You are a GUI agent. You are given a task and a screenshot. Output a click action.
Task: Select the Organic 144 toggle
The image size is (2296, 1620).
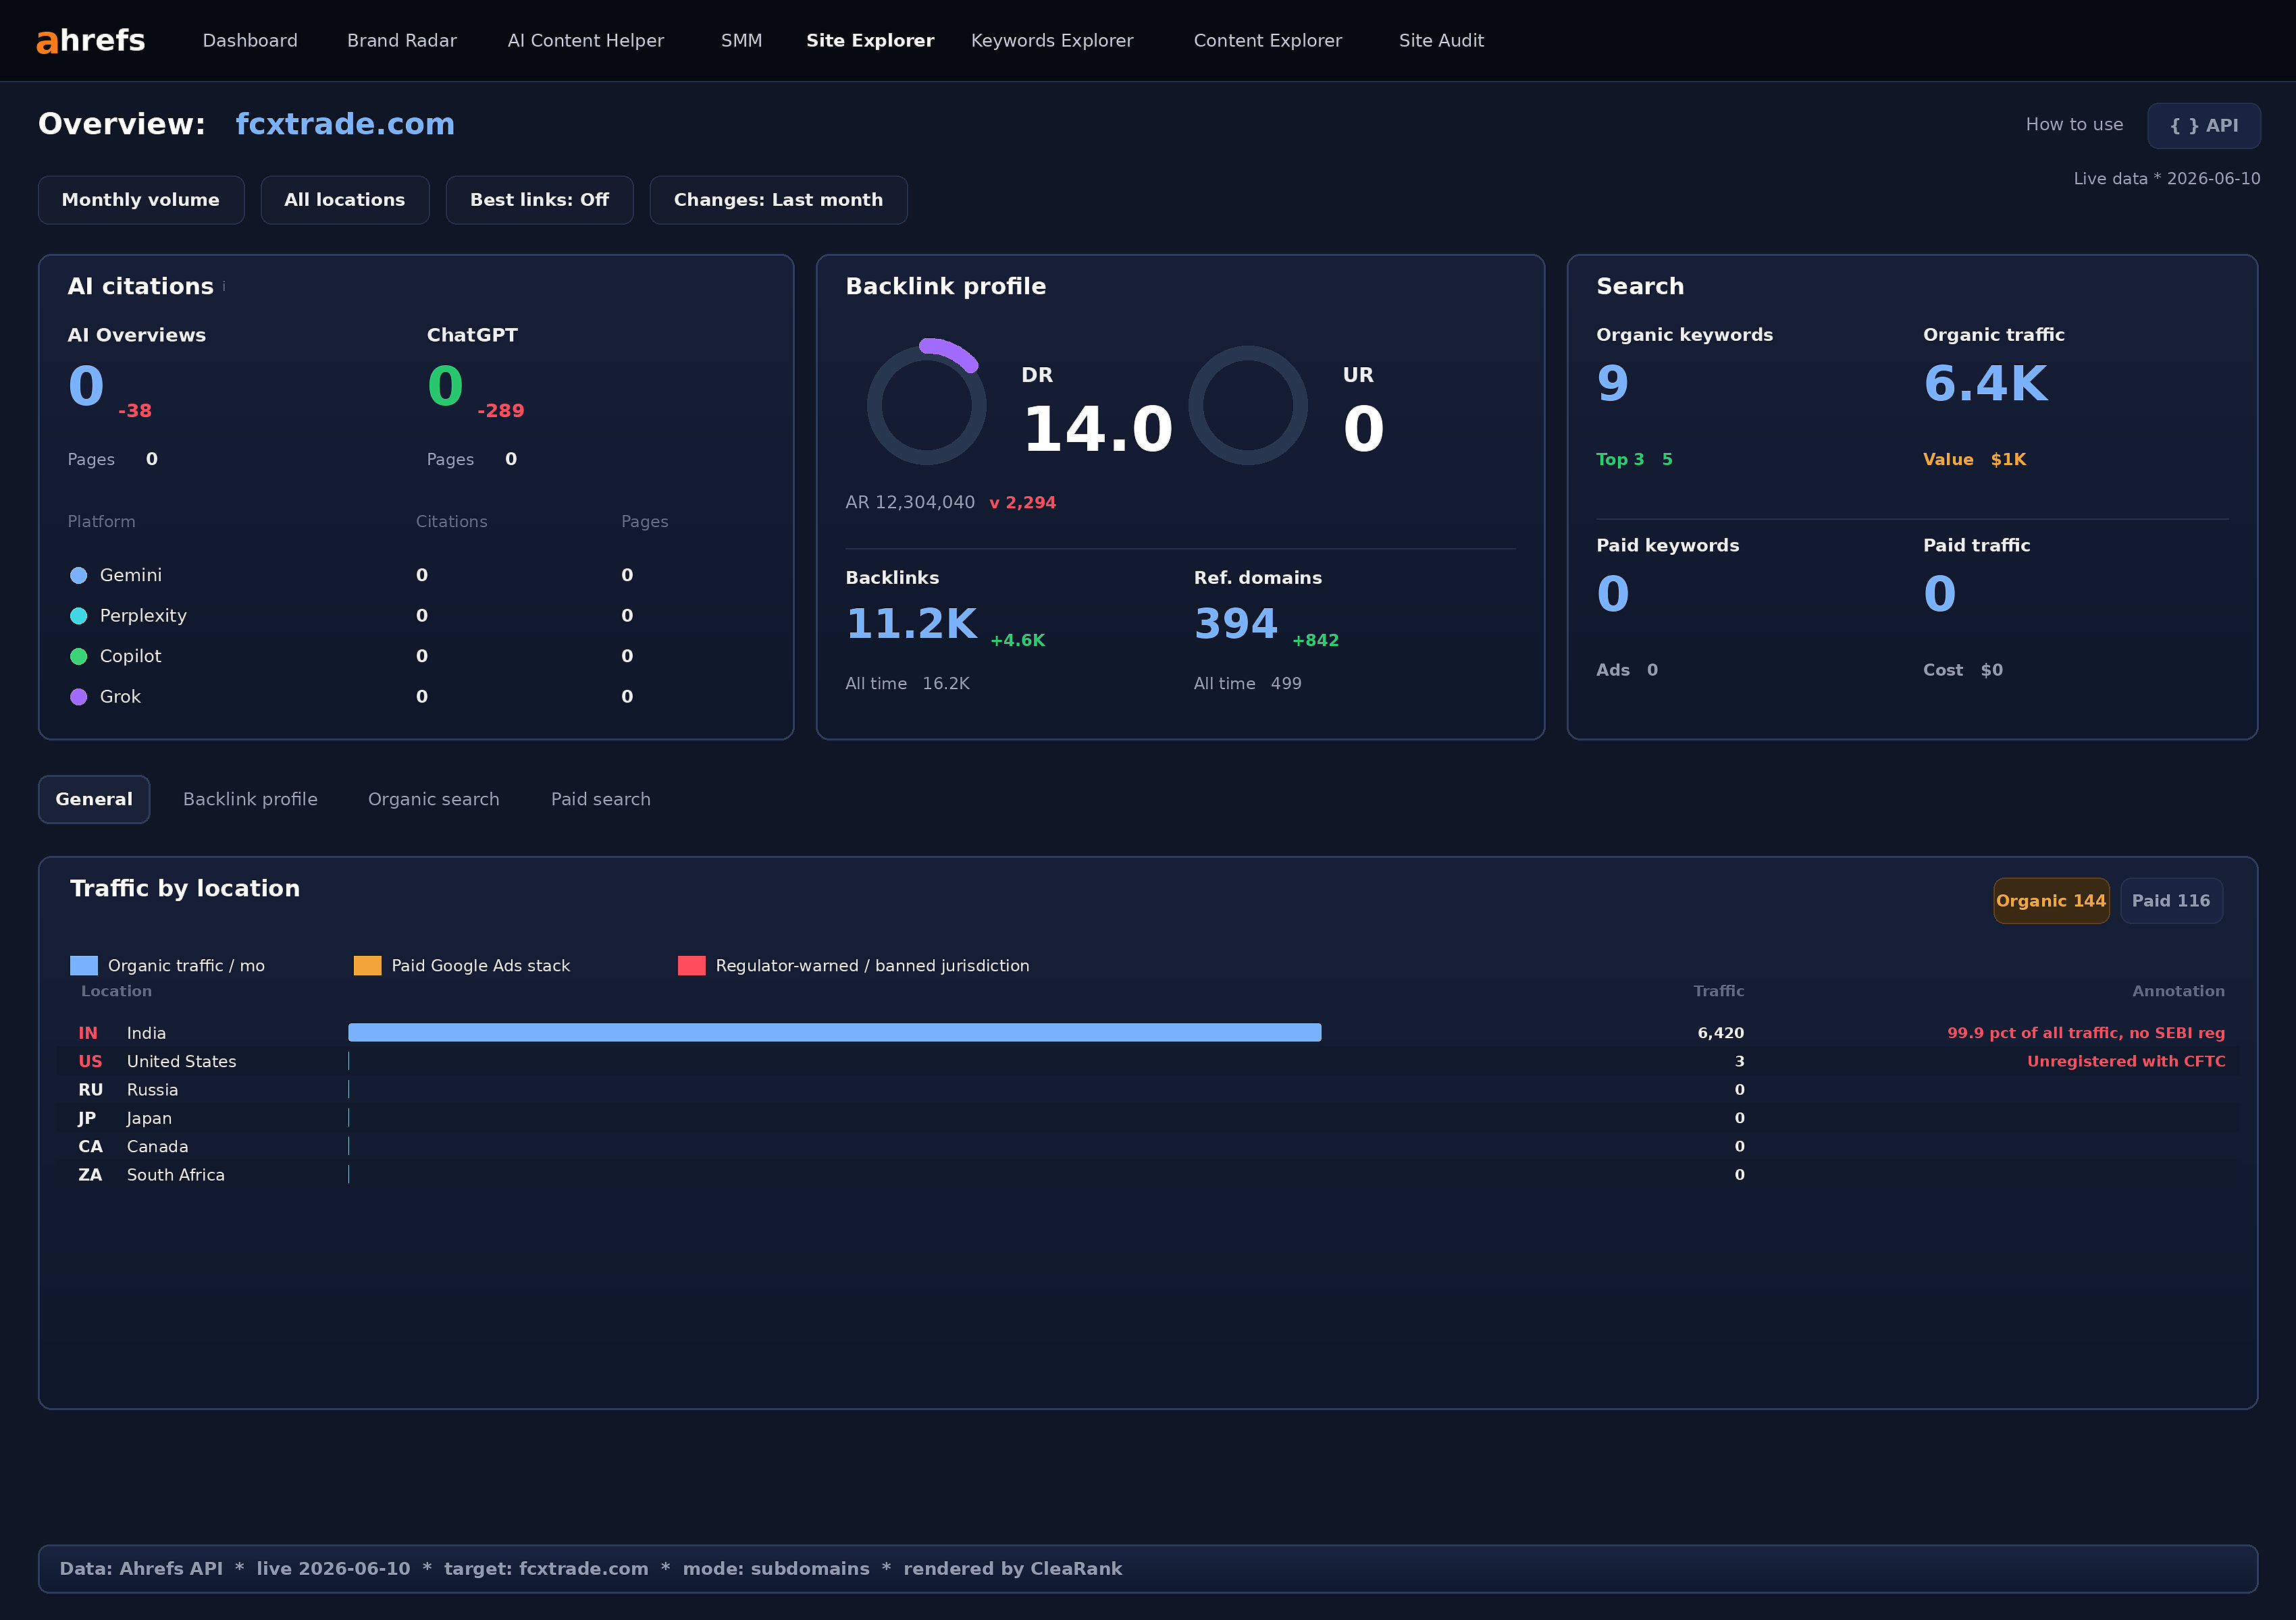(x=2051, y=900)
